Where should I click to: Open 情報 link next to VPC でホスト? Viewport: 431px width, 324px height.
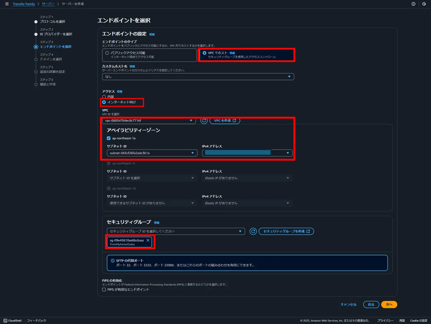[x=232, y=53]
